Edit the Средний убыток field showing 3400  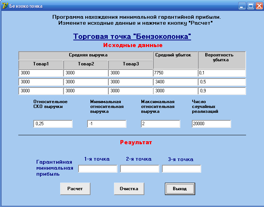175,82
